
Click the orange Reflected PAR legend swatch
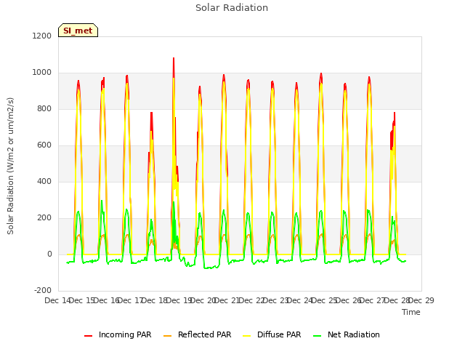pyautogui.click(x=167, y=336)
